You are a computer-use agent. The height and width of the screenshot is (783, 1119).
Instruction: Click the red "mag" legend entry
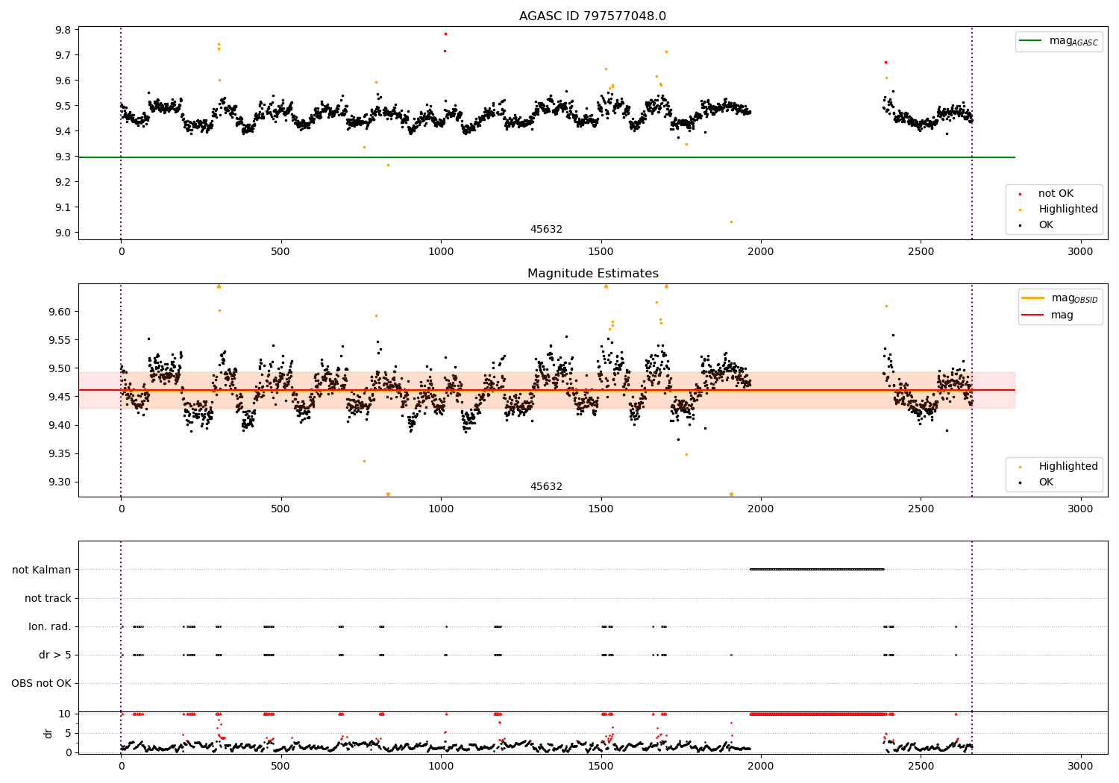tap(1048, 315)
